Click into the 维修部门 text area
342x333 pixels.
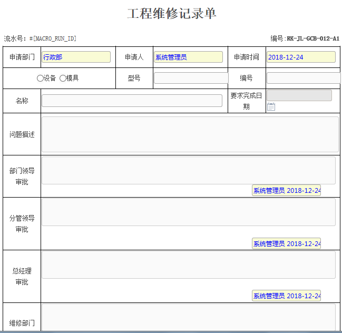click(189, 318)
